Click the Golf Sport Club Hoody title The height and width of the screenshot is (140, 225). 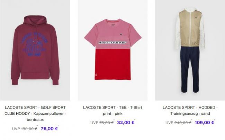point(35,113)
